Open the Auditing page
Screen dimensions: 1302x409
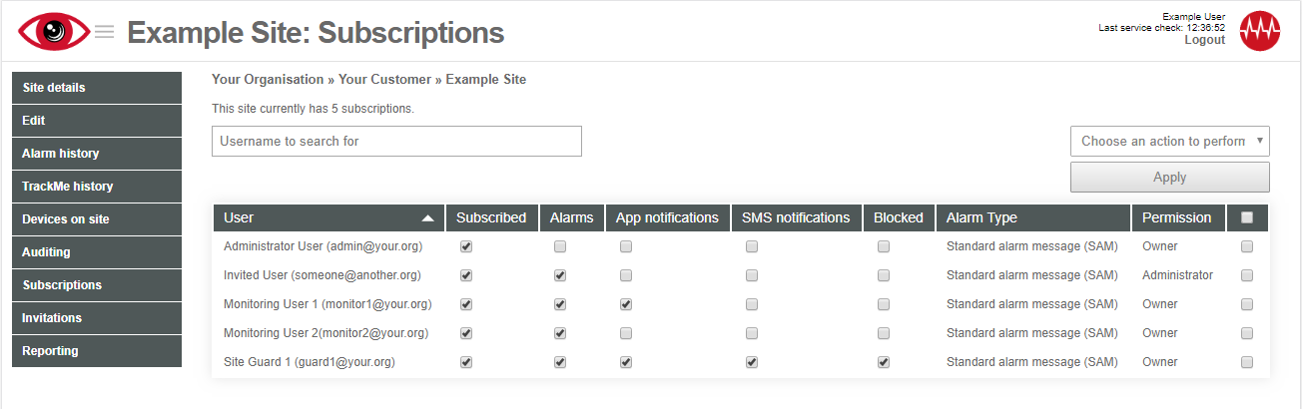(97, 252)
